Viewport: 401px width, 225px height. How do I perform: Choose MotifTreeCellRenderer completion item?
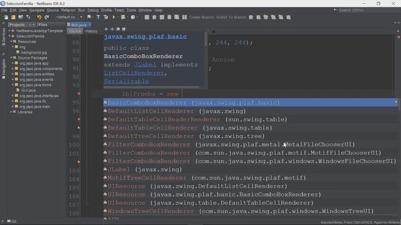pyautogui.click(x=251, y=177)
